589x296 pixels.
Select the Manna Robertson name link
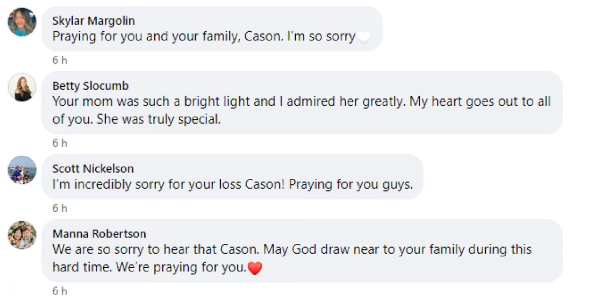(x=99, y=234)
